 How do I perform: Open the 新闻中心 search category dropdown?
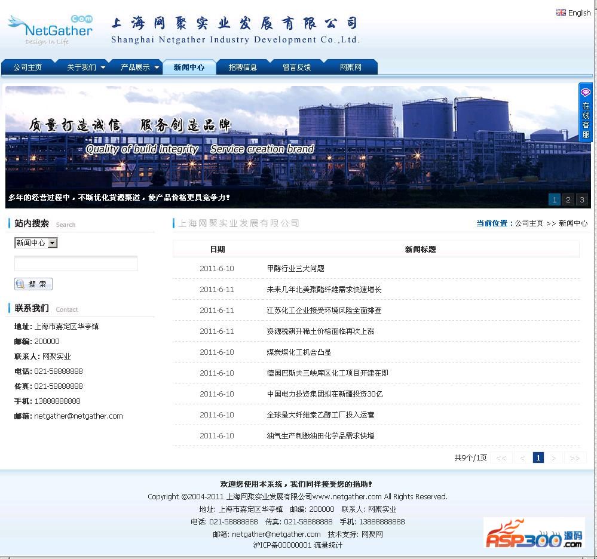click(x=52, y=243)
